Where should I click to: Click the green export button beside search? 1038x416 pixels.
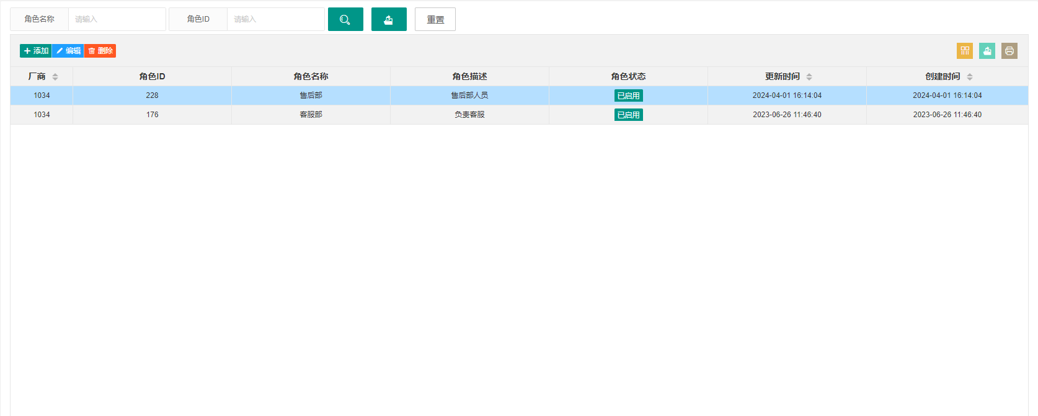[x=389, y=19]
